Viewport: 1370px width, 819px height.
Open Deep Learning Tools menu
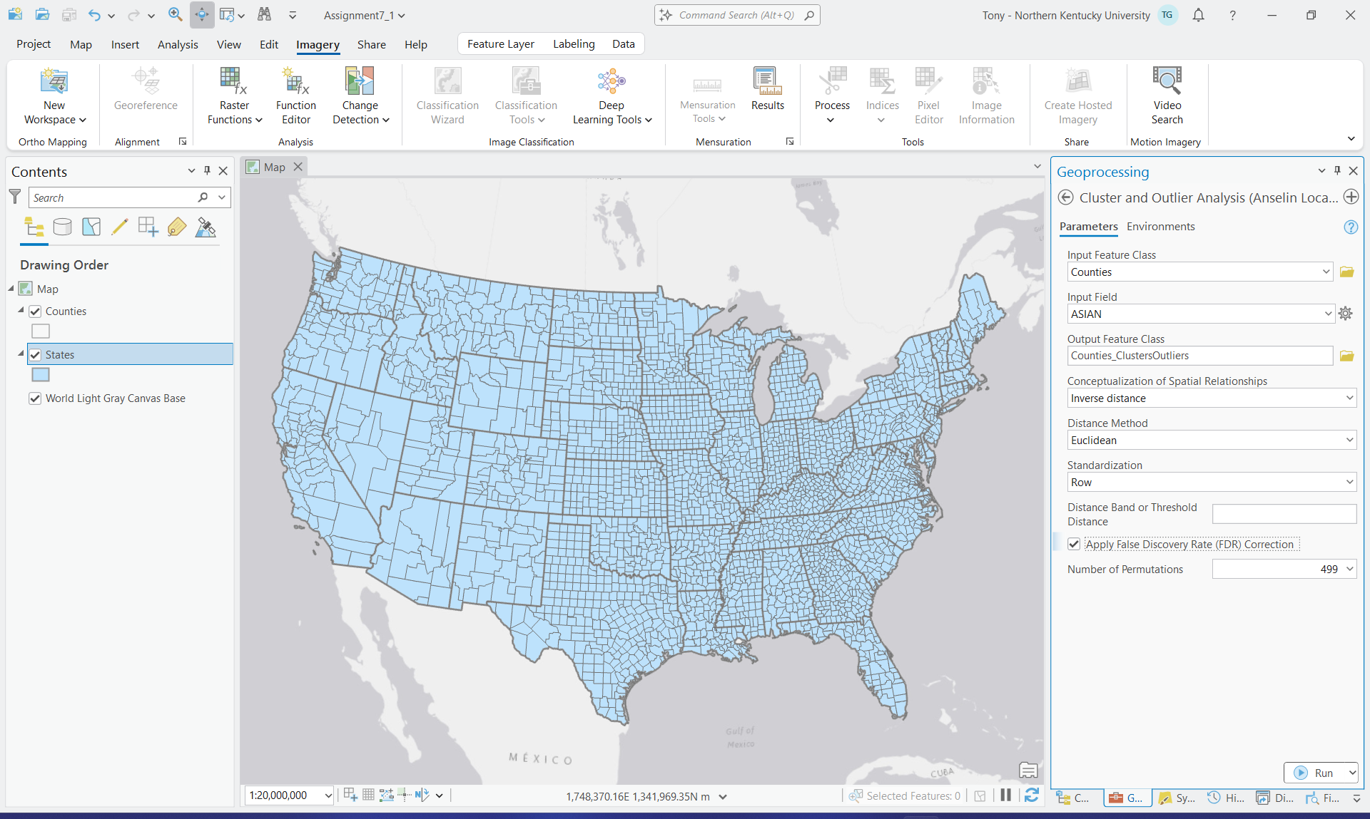coord(612,96)
